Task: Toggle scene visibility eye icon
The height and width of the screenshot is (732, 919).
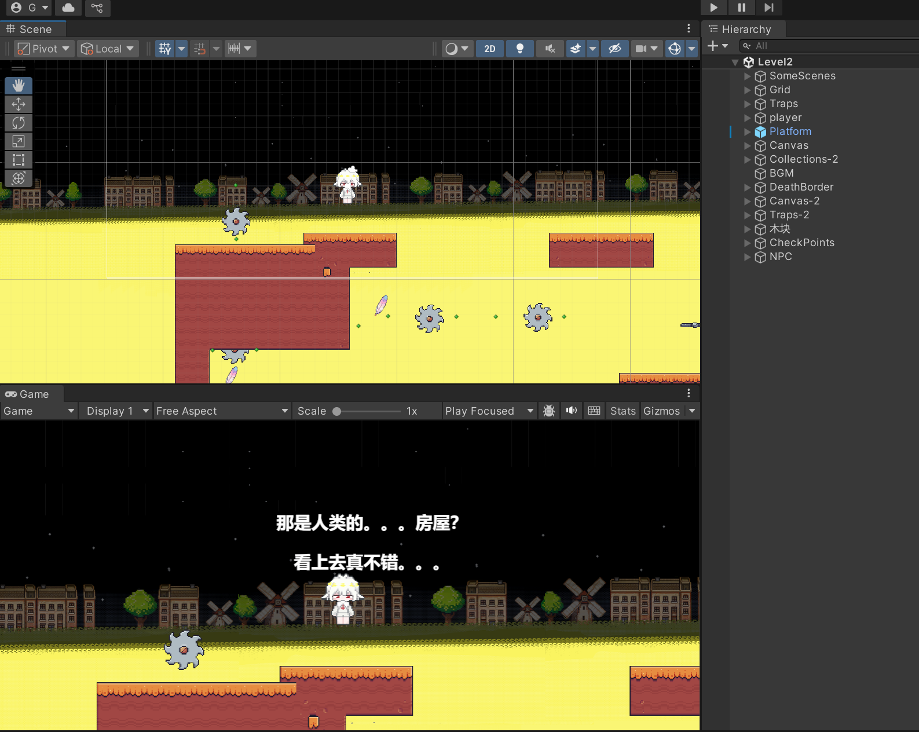Action: [x=614, y=49]
